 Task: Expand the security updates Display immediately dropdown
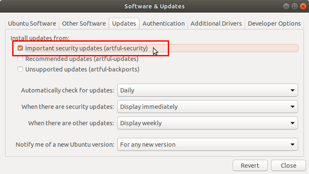point(207,107)
